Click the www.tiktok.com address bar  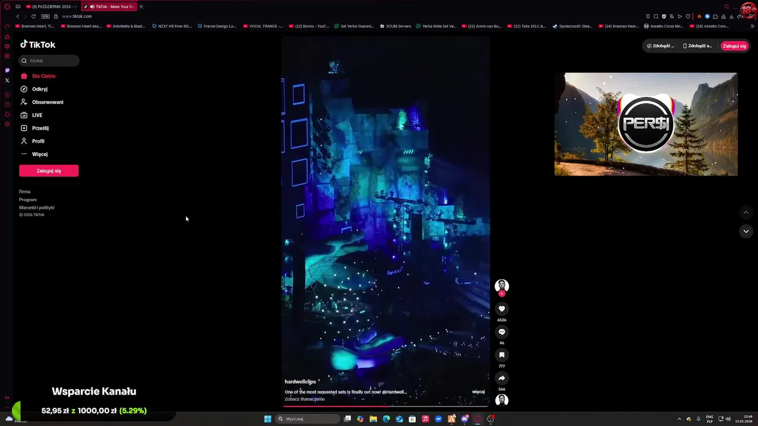(x=77, y=17)
